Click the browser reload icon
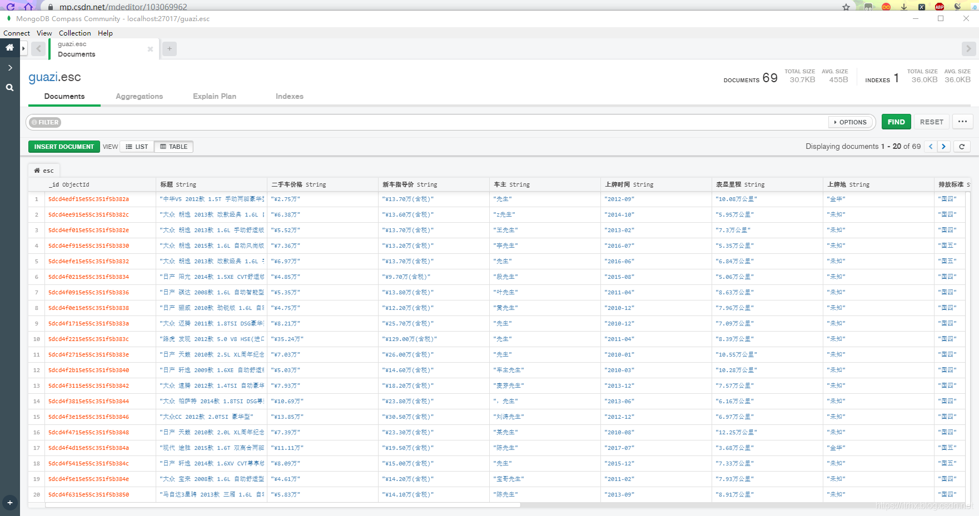This screenshot has width=979, height=516. coord(10,7)
